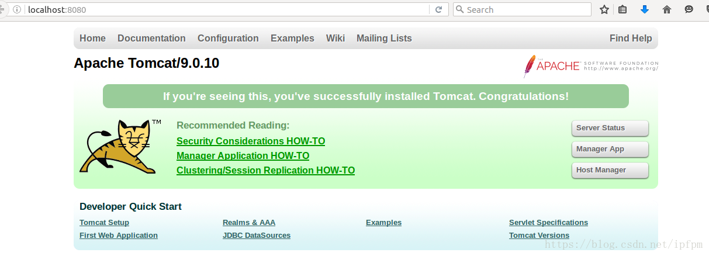
Task: Click in the browser Search field
Action: click(522, 9)
